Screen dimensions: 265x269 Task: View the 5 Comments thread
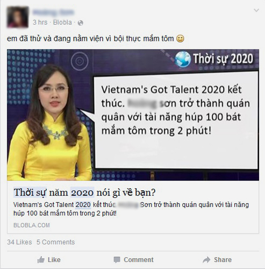tap(56, 242)
